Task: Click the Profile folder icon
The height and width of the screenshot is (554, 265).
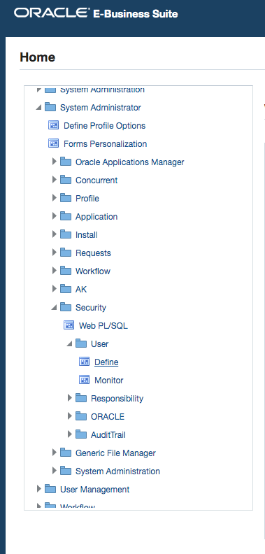Action: click(x=66, y=198)
